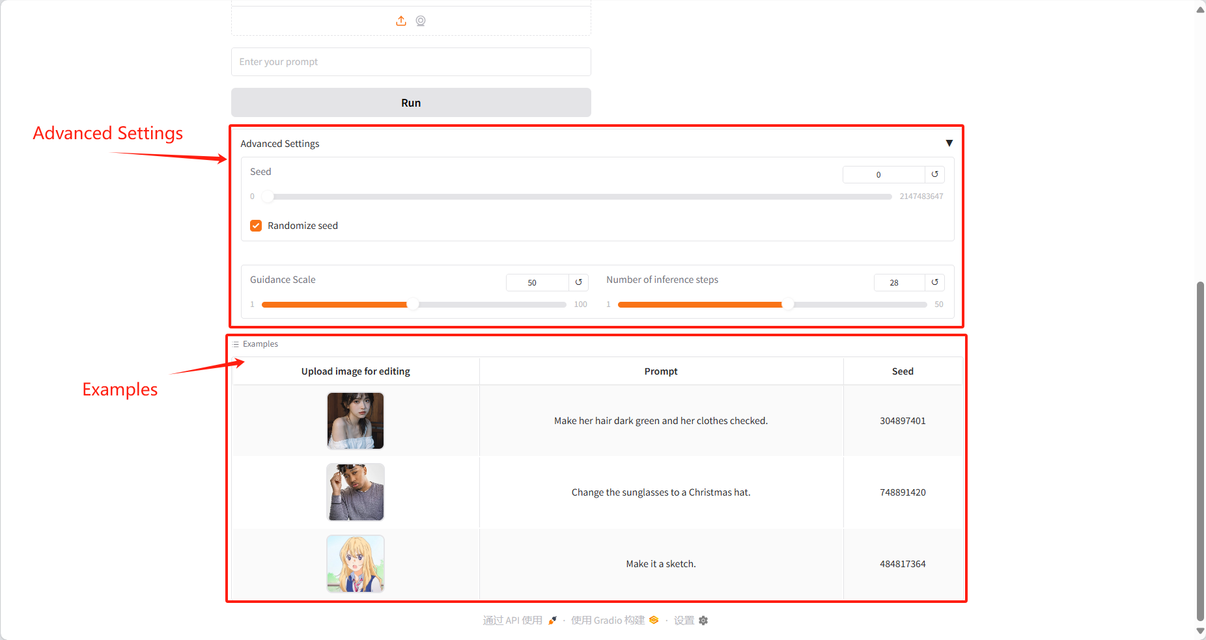The height and width of the screenshot is (640, 1206).
Task: Reset Number of inference steps value
Action: [x=934, y=282]
